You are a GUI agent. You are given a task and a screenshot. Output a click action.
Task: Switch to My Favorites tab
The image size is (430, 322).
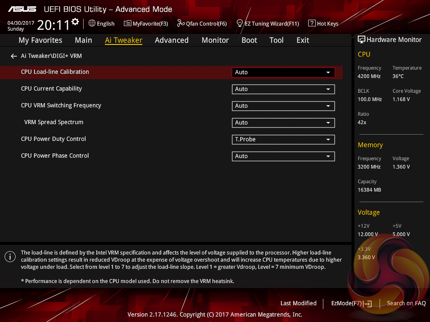coord(40,40)
